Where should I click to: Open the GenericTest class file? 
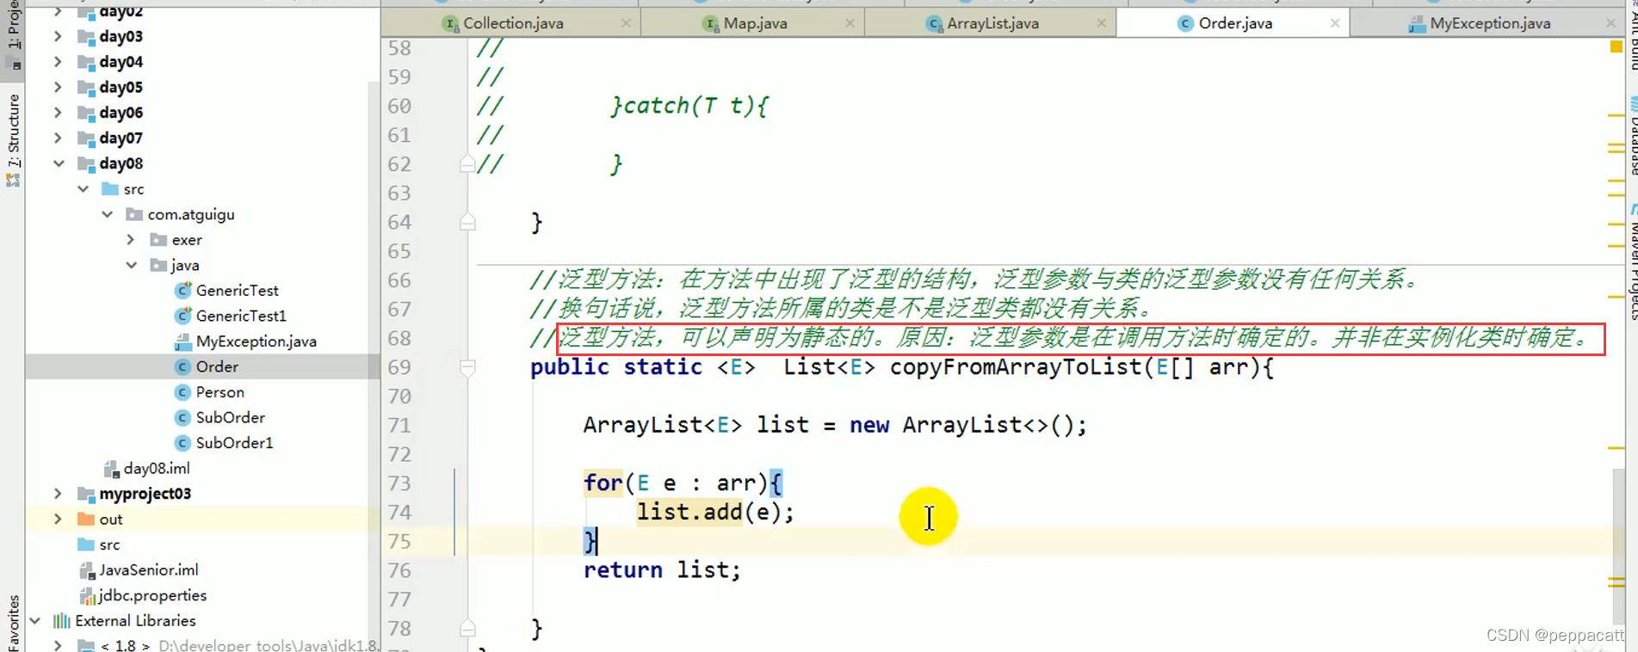(x=237, y=290)
